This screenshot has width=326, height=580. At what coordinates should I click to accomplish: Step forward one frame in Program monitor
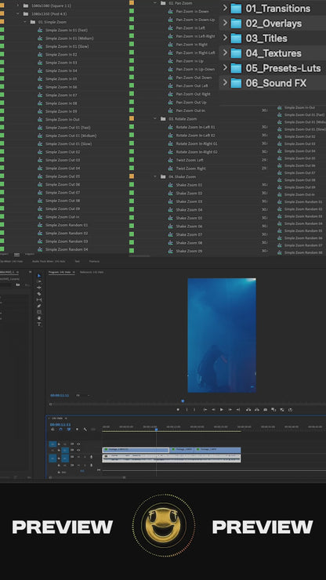pyautogui.click(x=230, y=409)
